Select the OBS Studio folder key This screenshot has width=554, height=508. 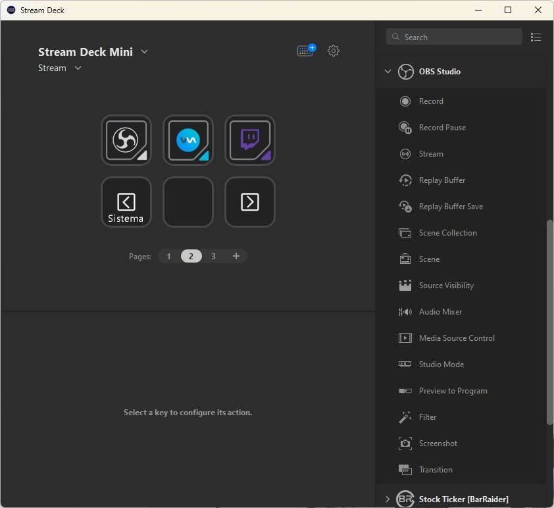click(126, 140)
